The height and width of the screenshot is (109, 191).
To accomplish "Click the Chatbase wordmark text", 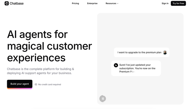I will pos(17,4).
